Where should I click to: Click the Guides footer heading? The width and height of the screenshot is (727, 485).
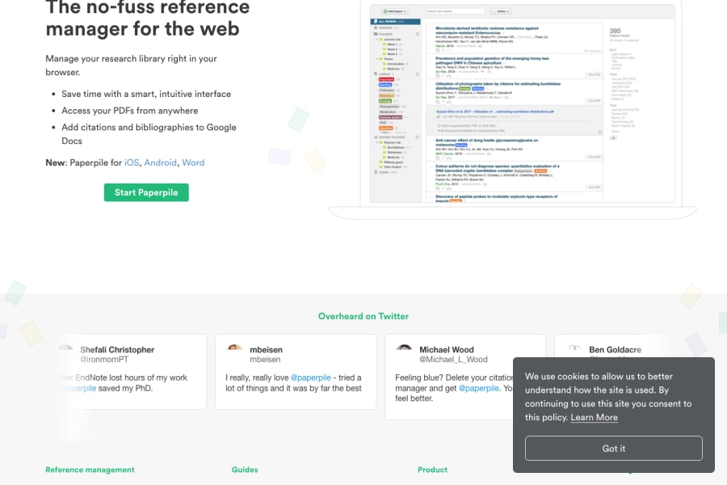pyautogui.click(x=245, y=470)
